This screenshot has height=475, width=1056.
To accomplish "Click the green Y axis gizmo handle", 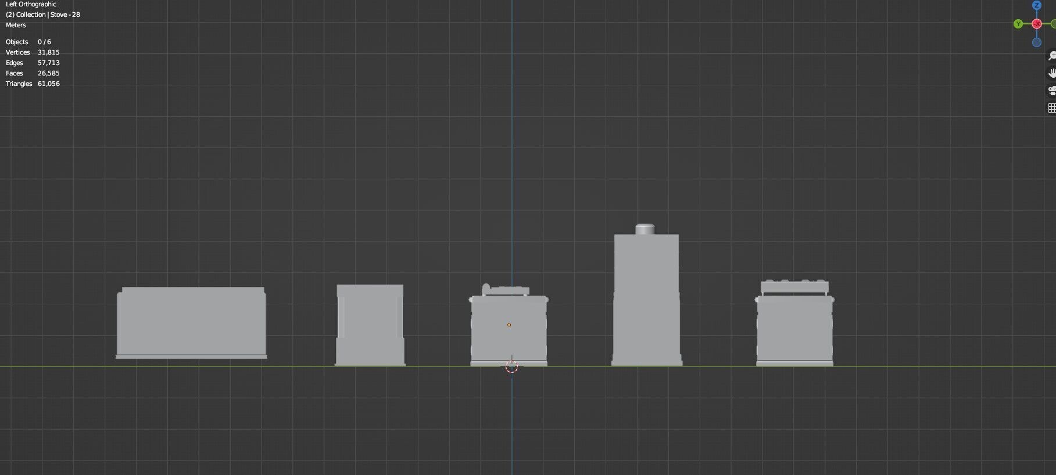I will point(1018,24).
